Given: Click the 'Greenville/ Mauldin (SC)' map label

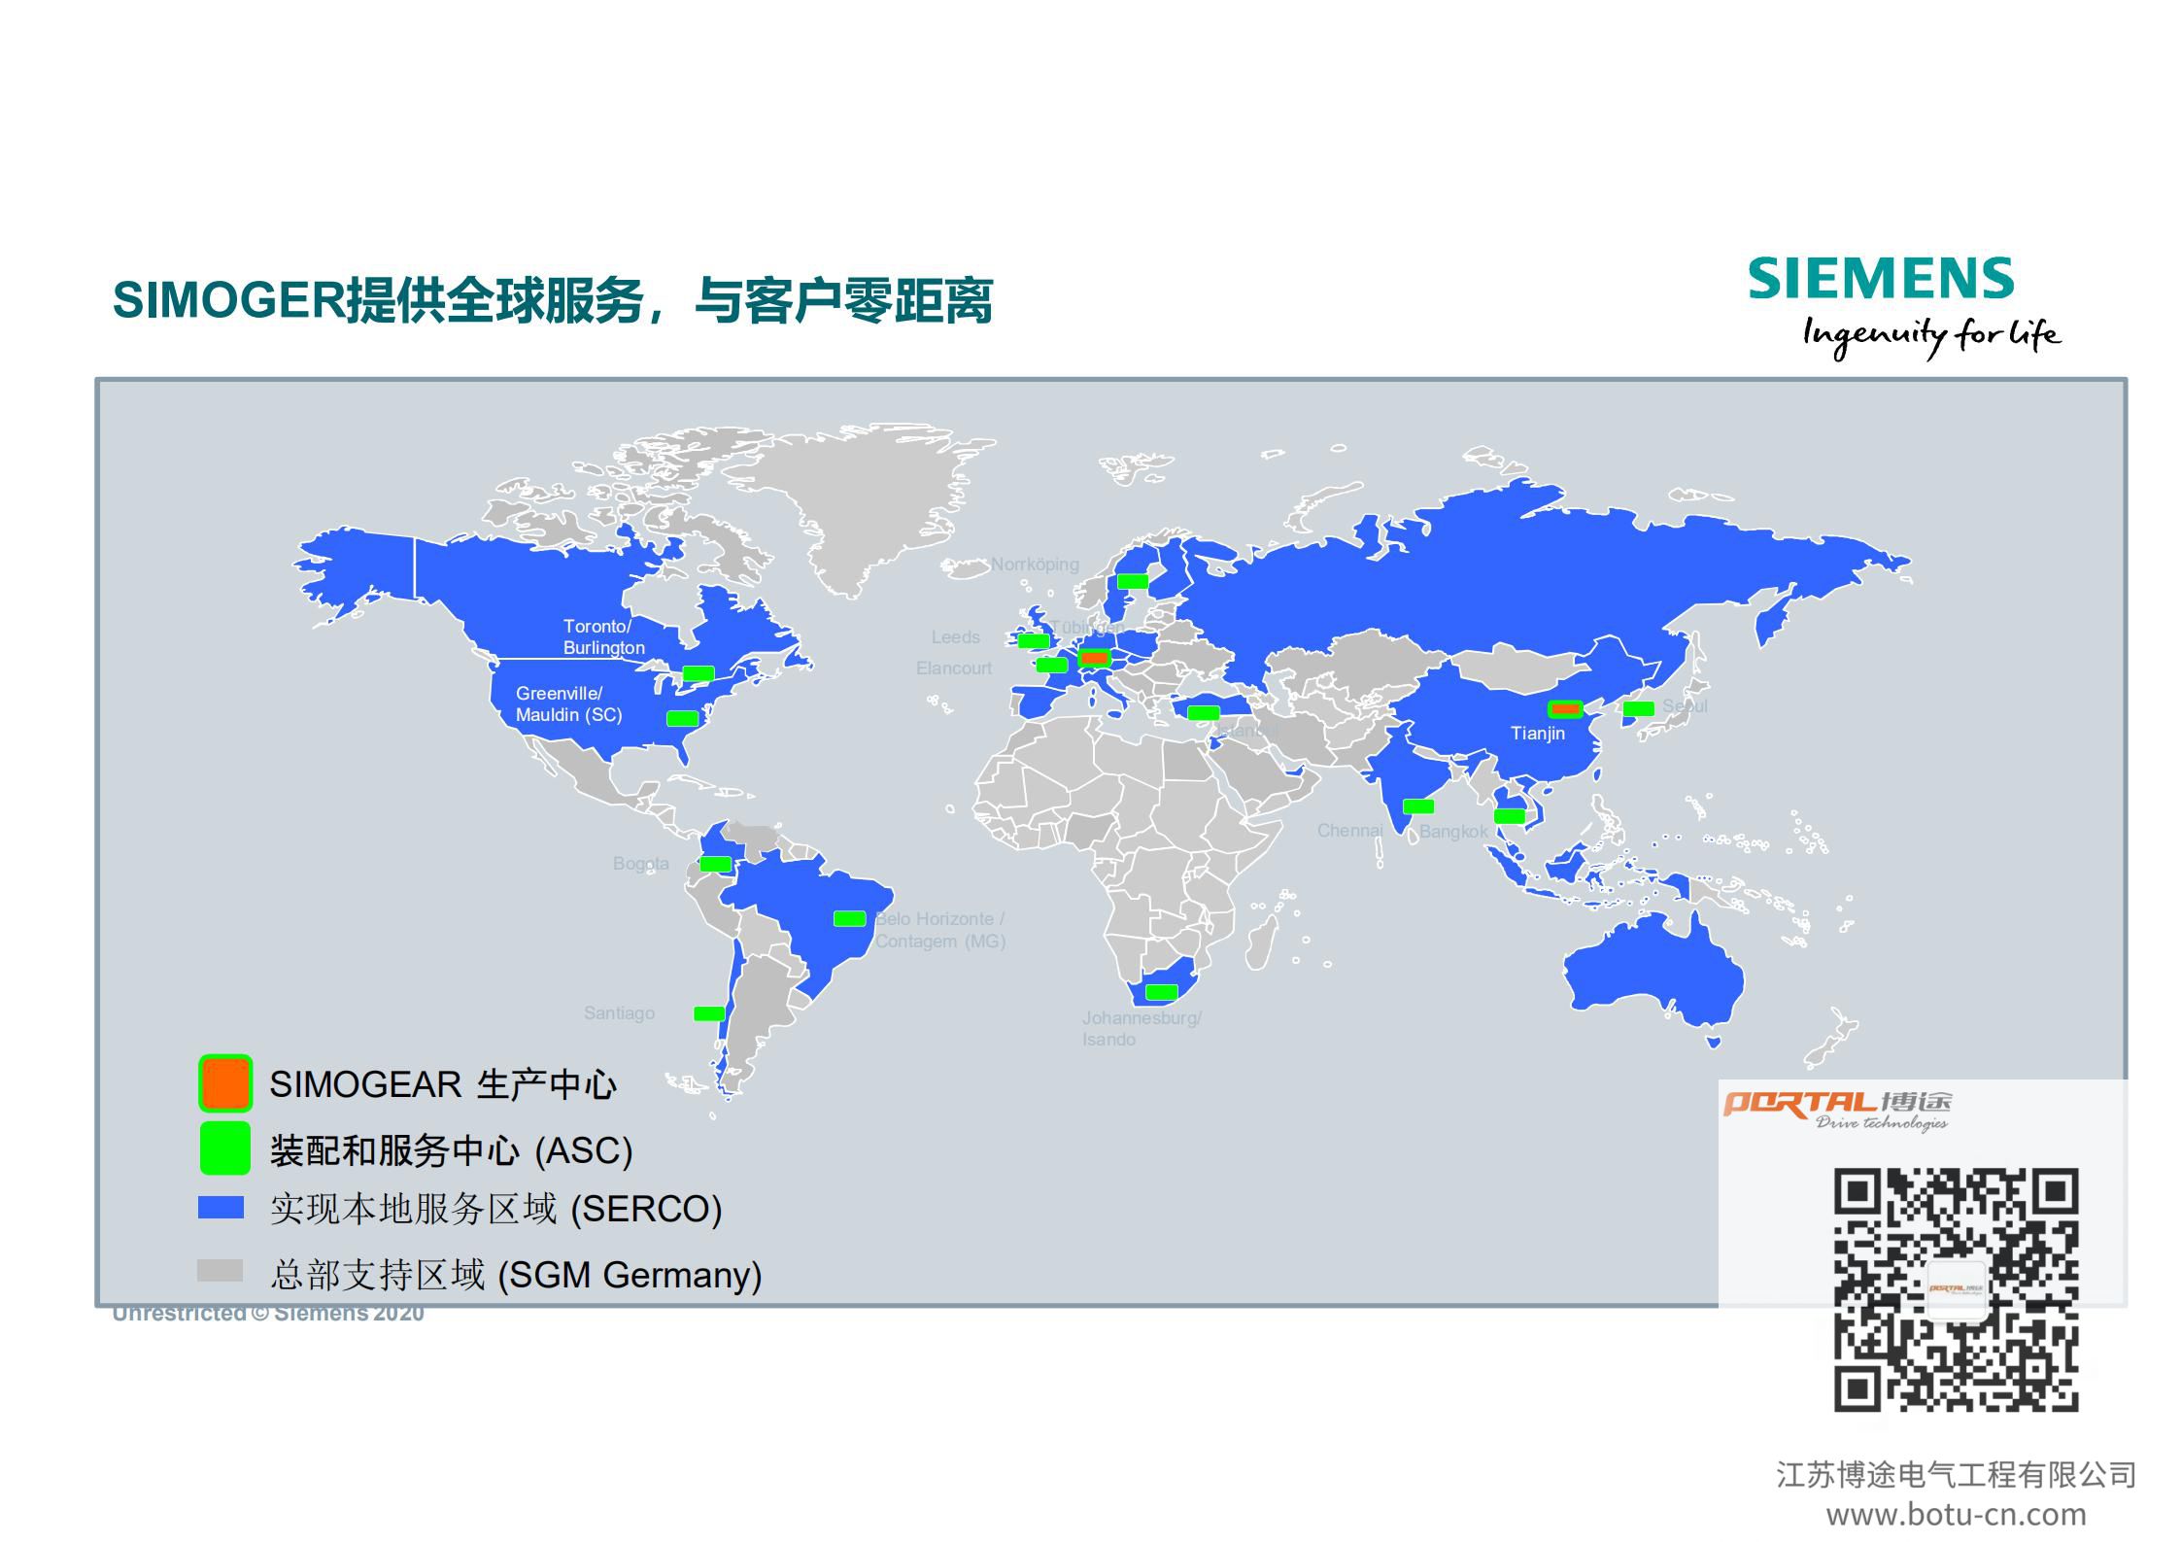Looking at the screenshot, I should pos(568,703).
